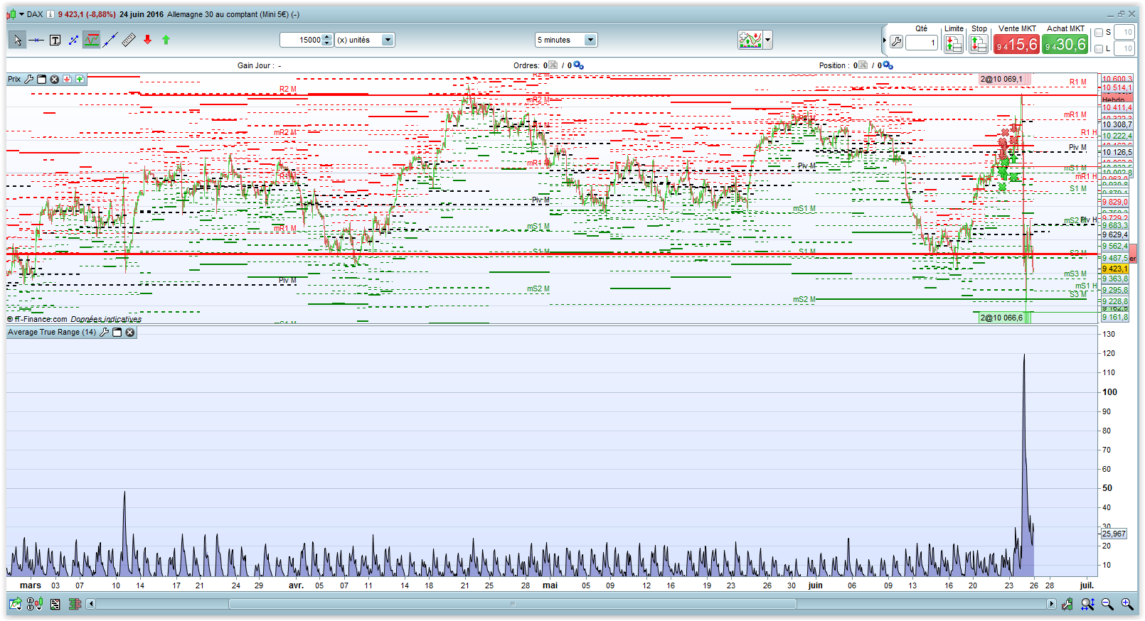Select the horizontal line drawing tool

pyautogui.click(x=36, y=40)
